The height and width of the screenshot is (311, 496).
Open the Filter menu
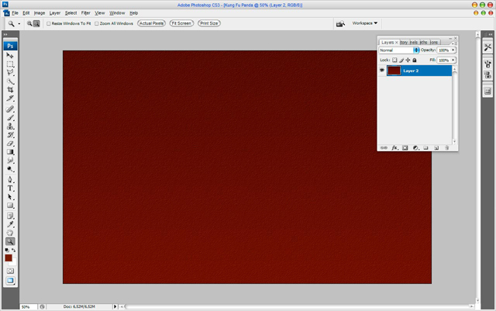[x=86, y=13]
